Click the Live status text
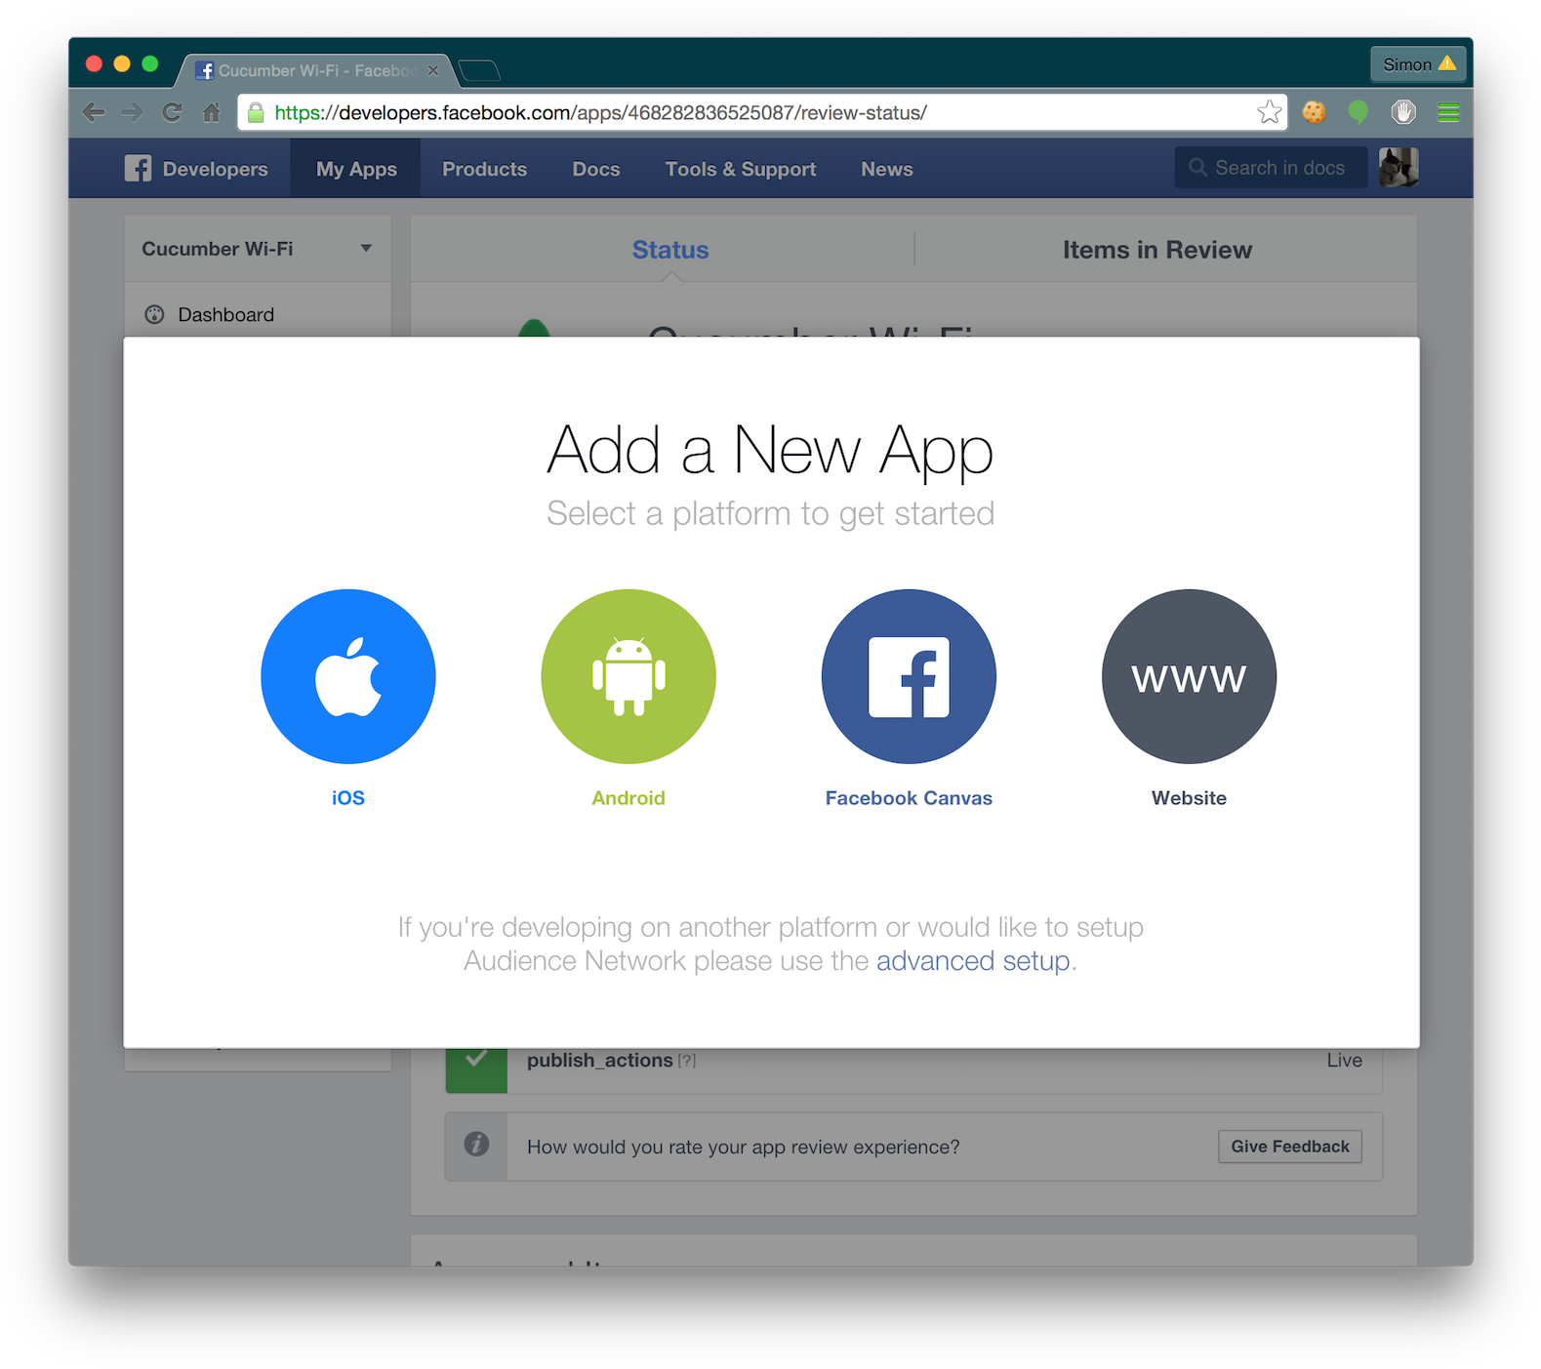Viewport: 1541px width, 1369px height. [1344, 1061]
